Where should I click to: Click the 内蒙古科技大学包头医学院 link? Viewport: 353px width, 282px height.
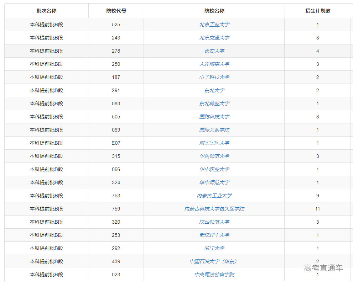point(214,209)
